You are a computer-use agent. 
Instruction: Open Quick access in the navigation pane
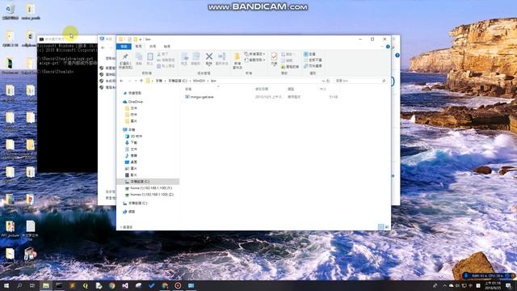pos(132,94)
